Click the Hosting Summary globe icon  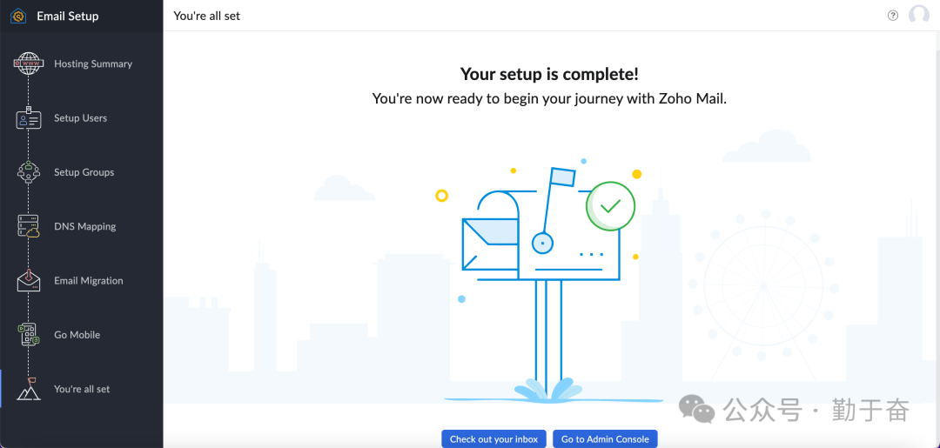29,64
